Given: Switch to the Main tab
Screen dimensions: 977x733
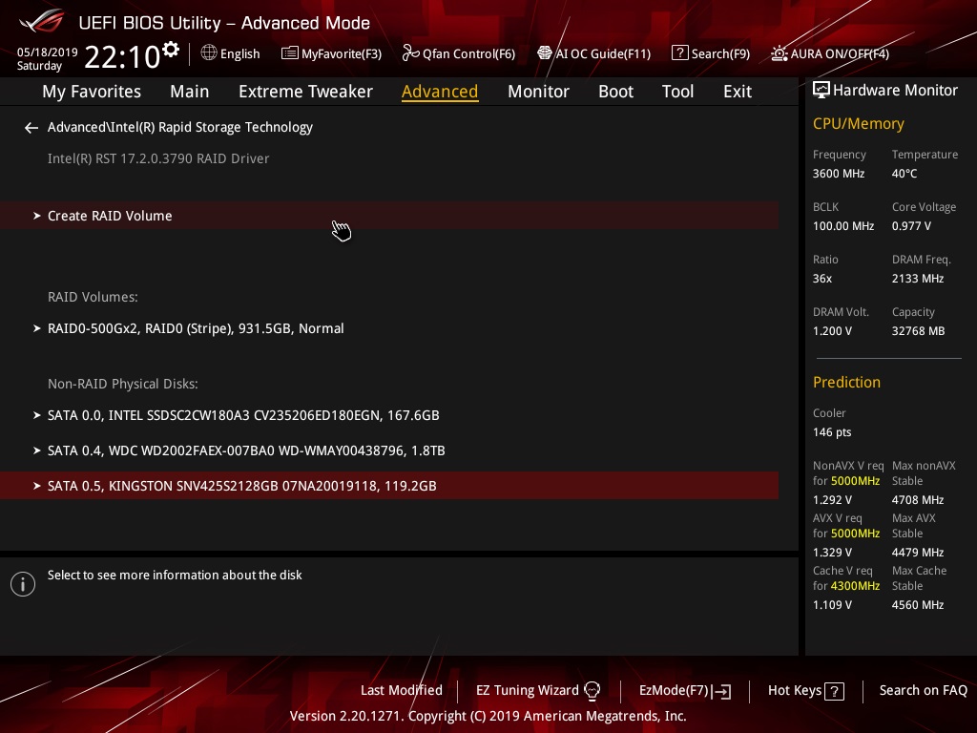Looking at the screenshot, I should click(190, 92).
